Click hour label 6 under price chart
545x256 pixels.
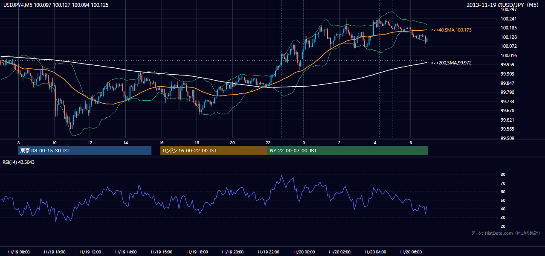click(411, 143)
